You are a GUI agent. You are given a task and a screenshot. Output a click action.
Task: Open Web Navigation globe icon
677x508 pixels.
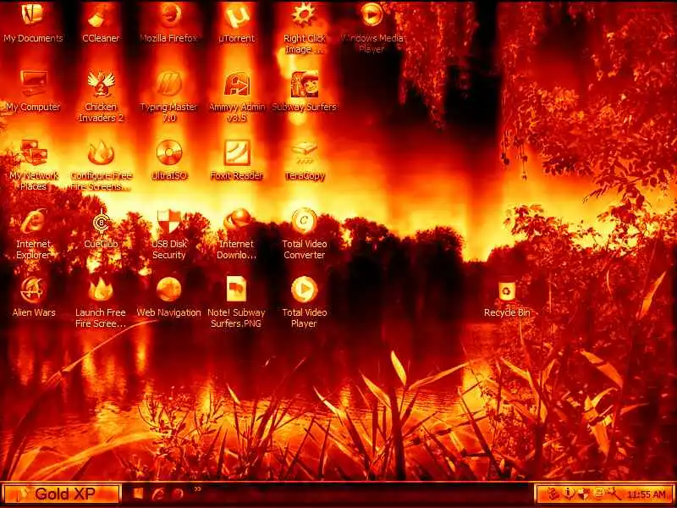click(168, 297)
